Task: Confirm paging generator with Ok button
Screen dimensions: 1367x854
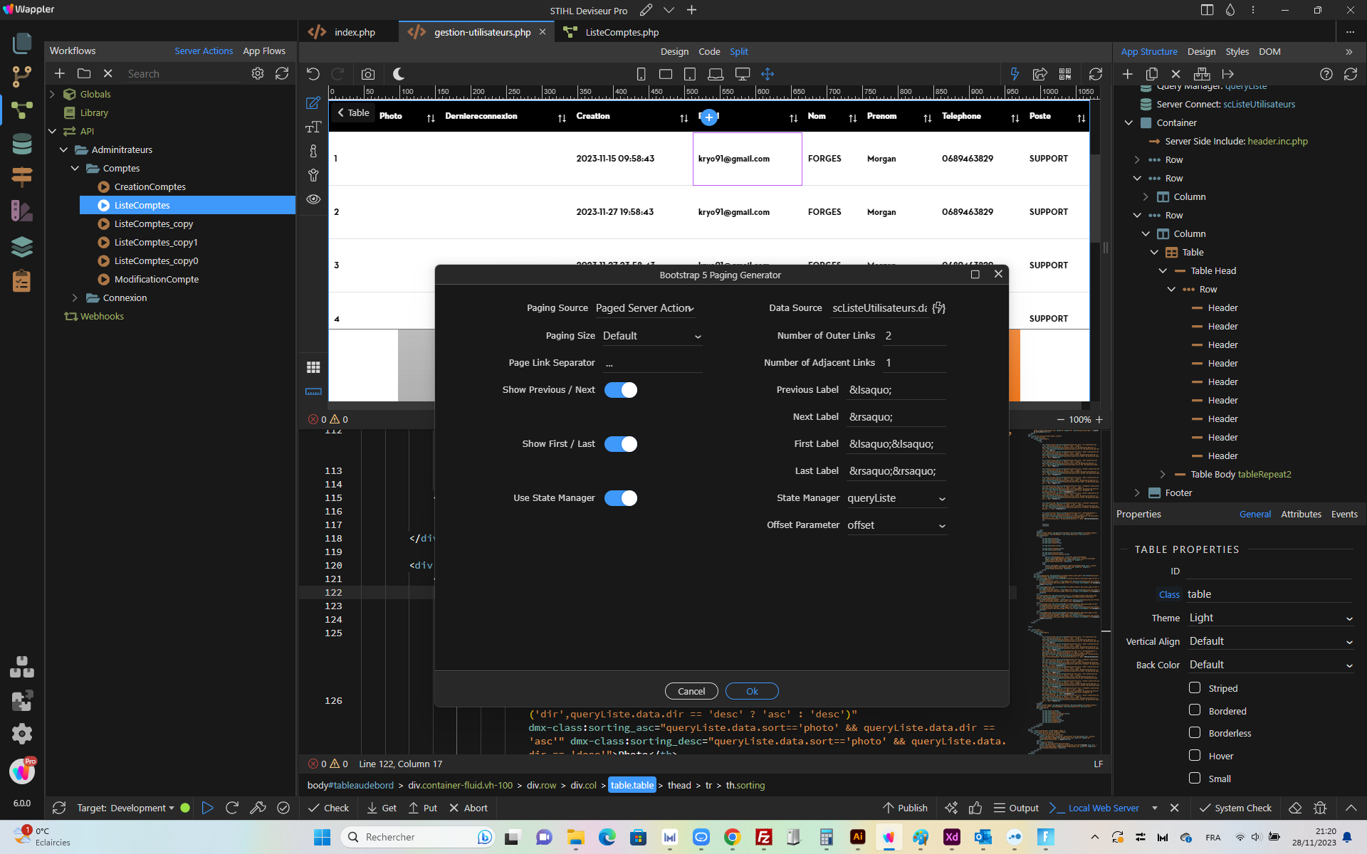Action: 752,691
